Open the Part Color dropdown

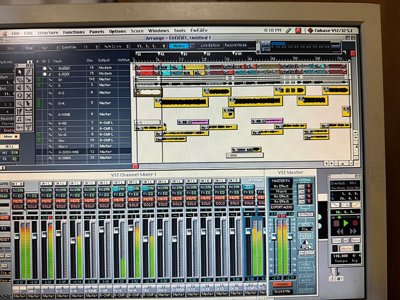click(x=115, y=46)
